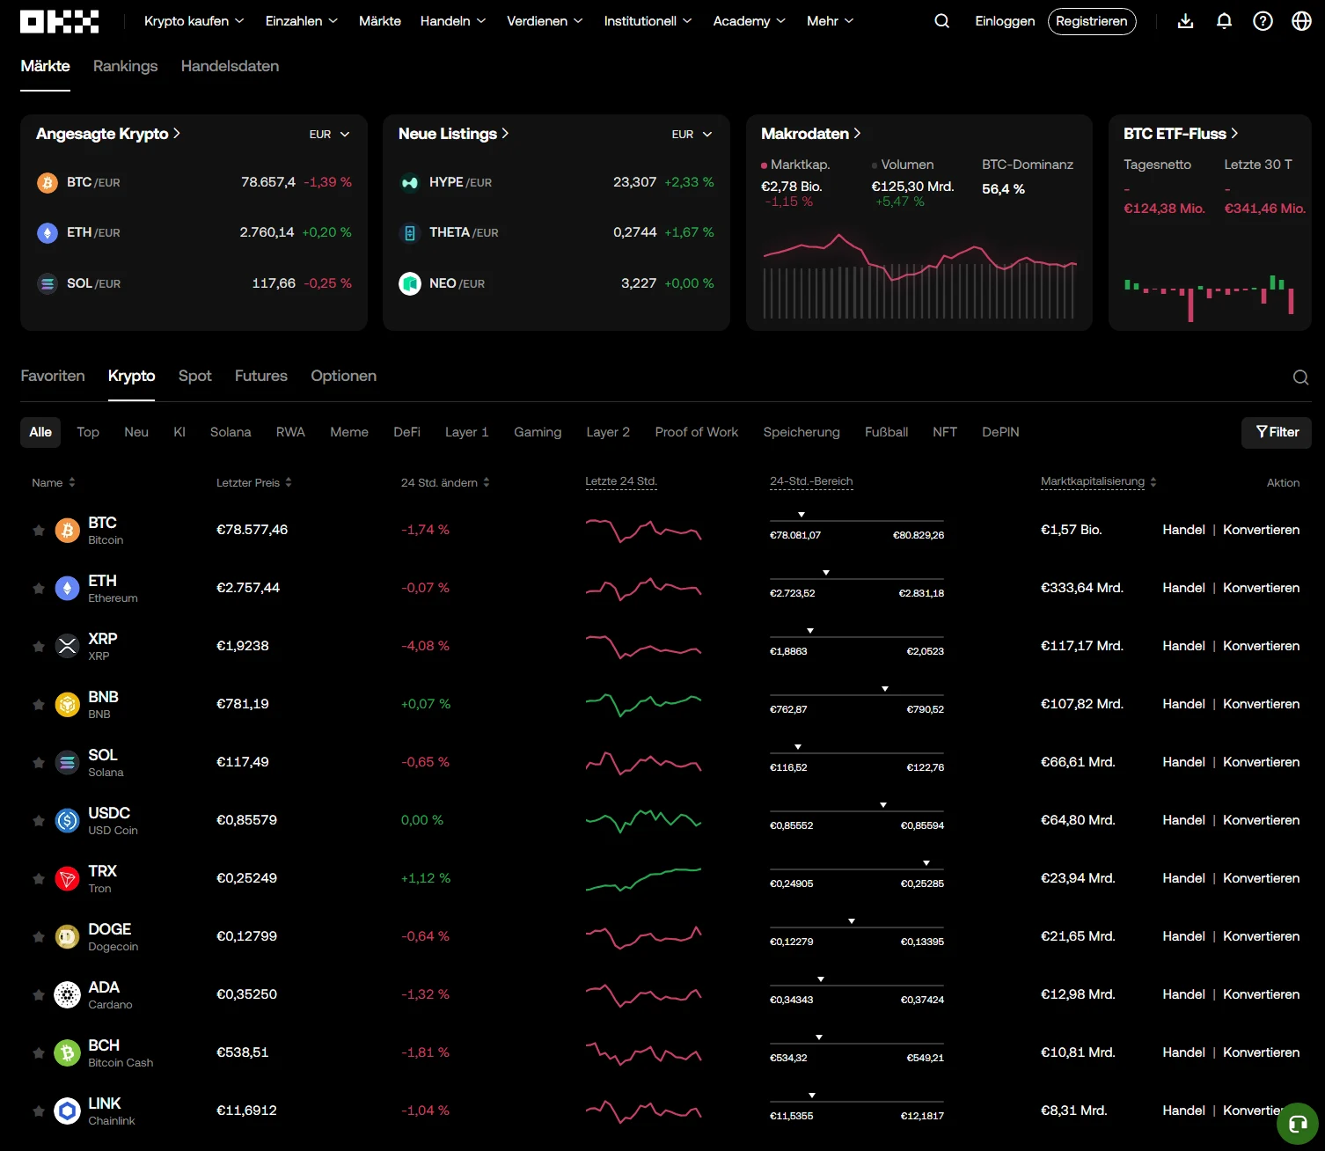Favorite ADA with its star
This screenshot has height=1151, width=1325.
coord(39,995)
